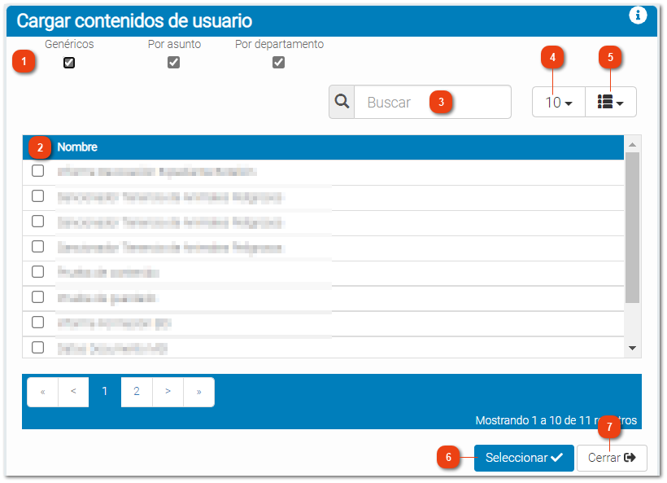
Task: Check the eighth row's checkbox
Action: point(38,347)
